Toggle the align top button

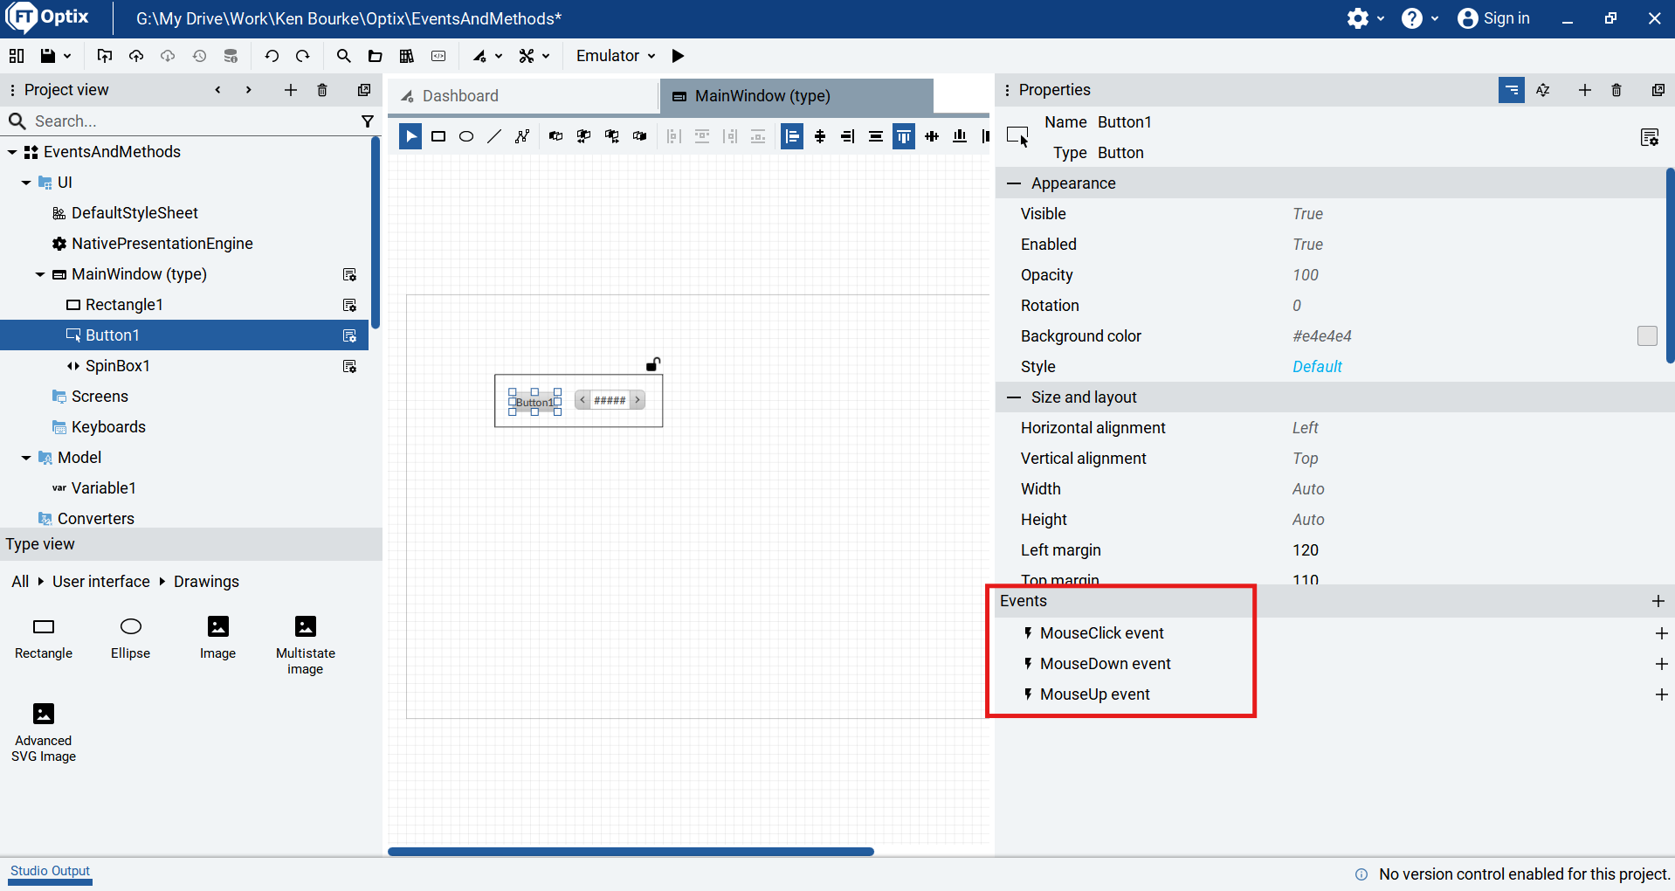pos(904,136)
